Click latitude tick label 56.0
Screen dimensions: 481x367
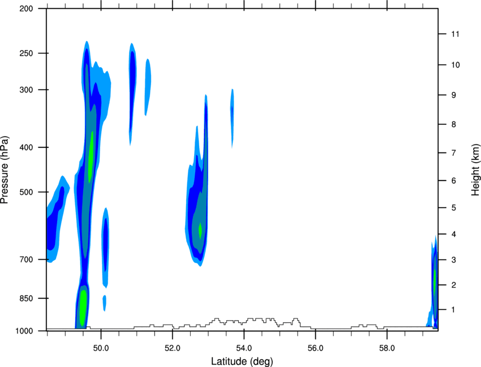tap(315, 348)
